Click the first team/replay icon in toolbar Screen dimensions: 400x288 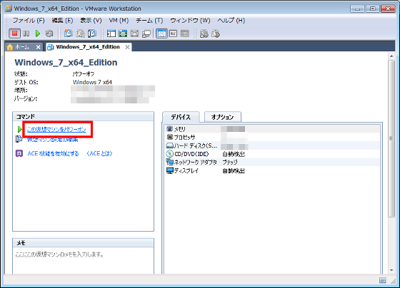[x=204, y=34]
